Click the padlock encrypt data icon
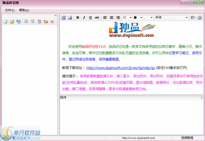This screenshot has height=141, width=205. [x=18, y=21]
